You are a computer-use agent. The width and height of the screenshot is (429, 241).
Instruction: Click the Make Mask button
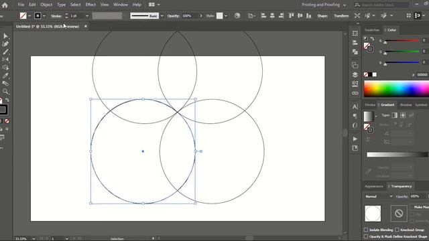[x=420, y=207]
